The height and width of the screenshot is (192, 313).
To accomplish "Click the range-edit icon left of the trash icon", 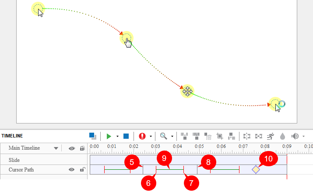I will pyautogui.click(x=196, y=136).
